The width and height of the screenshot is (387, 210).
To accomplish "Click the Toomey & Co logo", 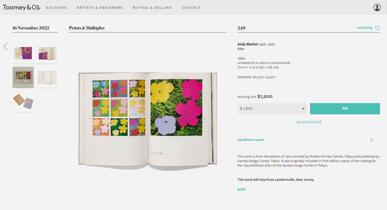I will click(x=21, y=7).
